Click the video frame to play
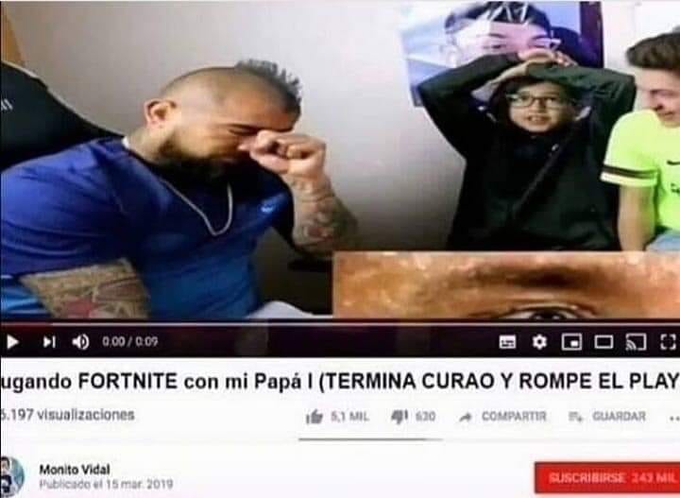The image size is (680, 498). 340,160
